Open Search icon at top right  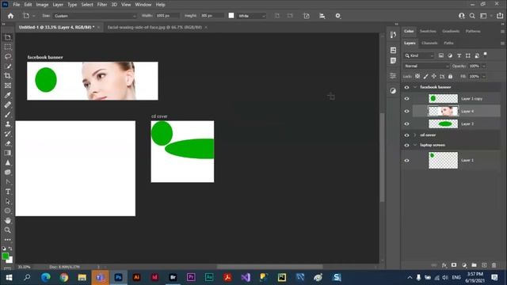pyautogui.click(x=472, y=16)
